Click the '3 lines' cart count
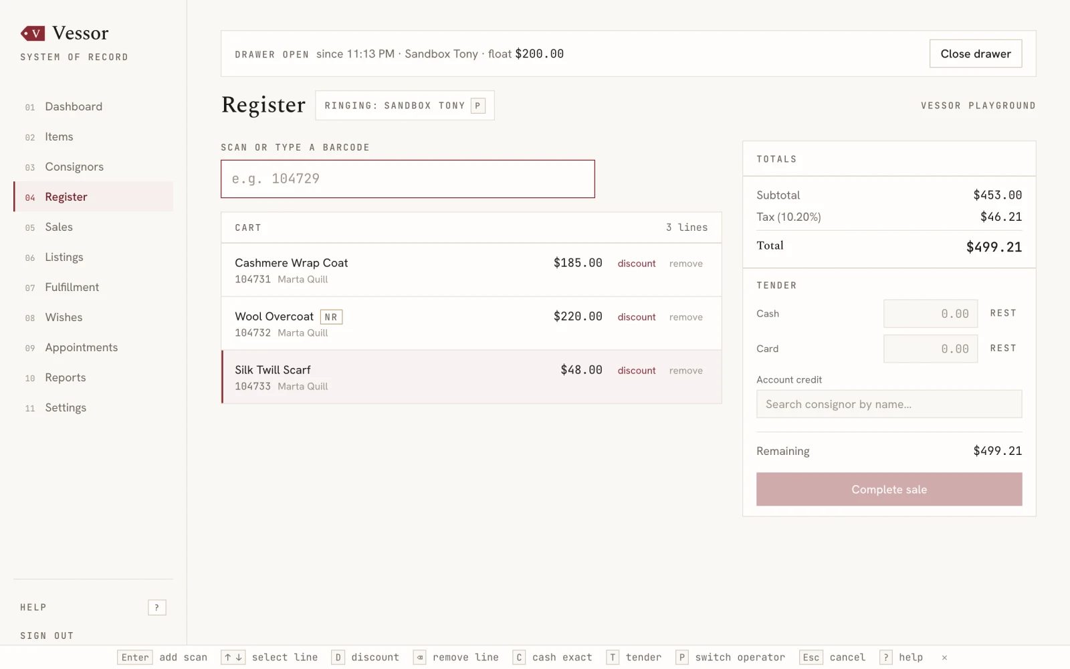The width and height of the screenshot is (1070, 669). point(687,227)
